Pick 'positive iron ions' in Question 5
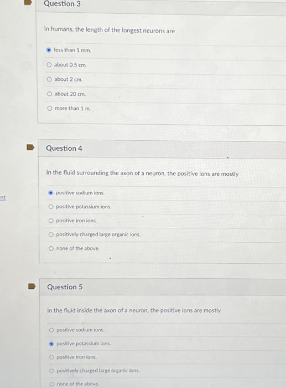The image size is (286, 388). click(x=51, y=357)
